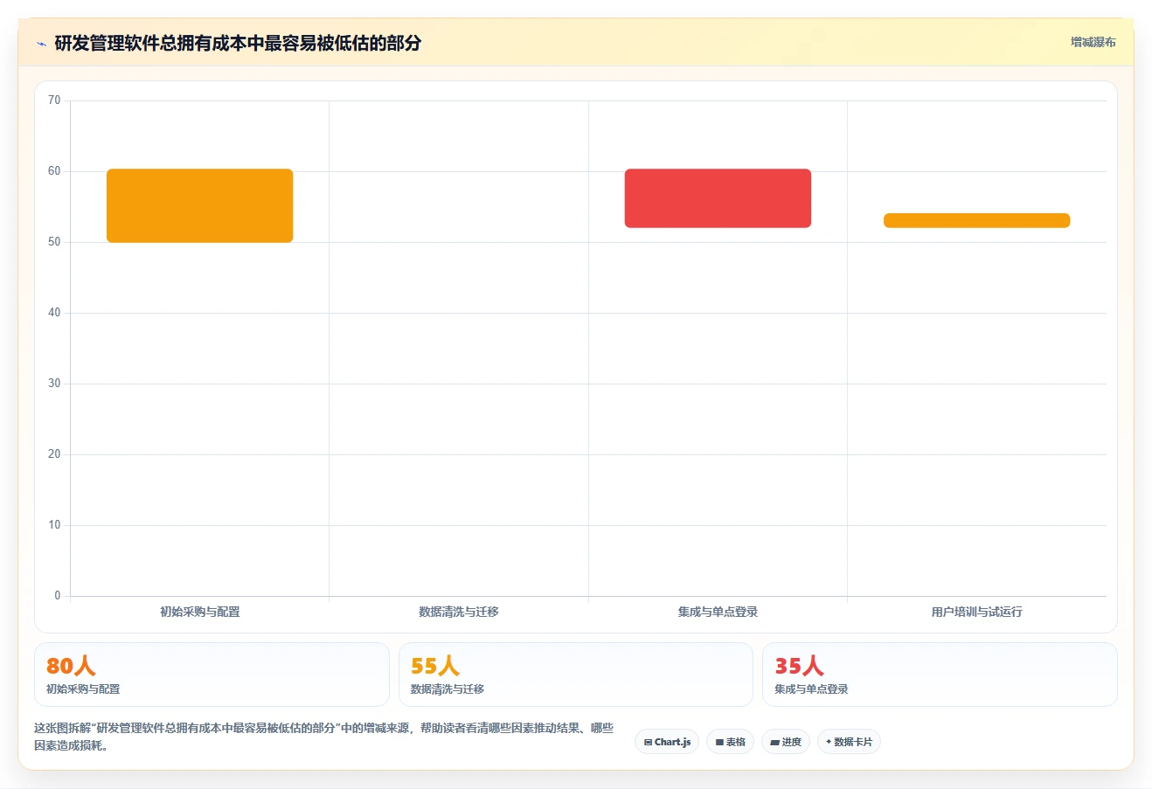Click y-axis value 70
The image size is (1152, 789).
[x=54, y=100]
